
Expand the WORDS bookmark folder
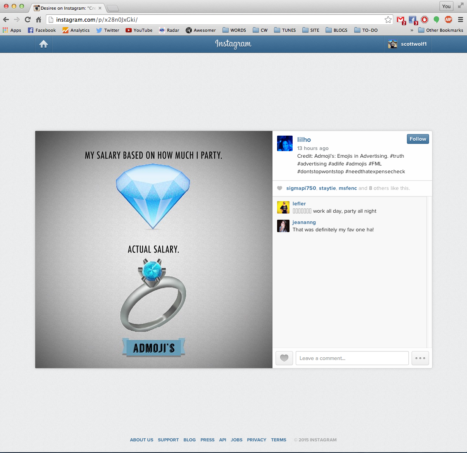click(x=234, y=30)
